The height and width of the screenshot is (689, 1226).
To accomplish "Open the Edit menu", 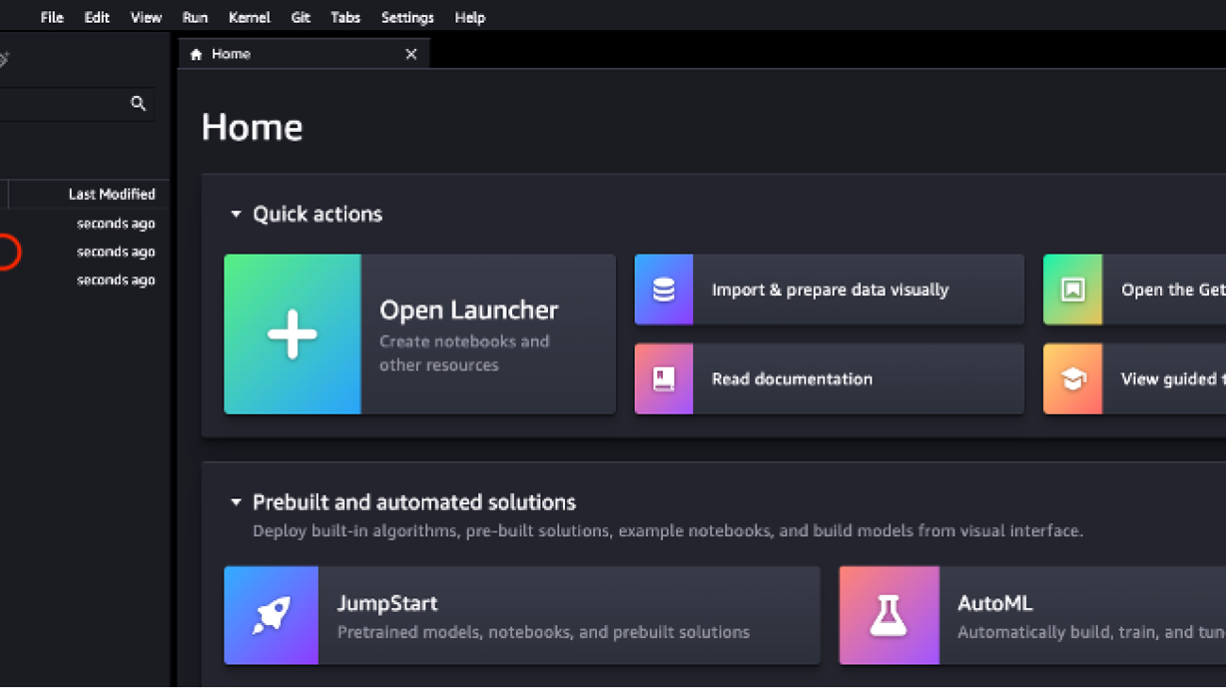I will 96,17.
